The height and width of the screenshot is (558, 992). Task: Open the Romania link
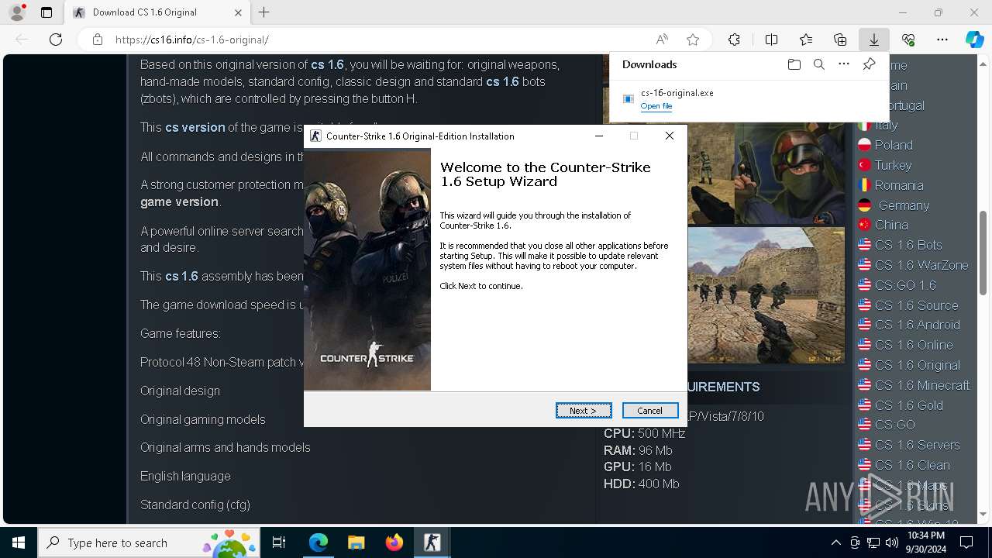[x=899, y=185]
